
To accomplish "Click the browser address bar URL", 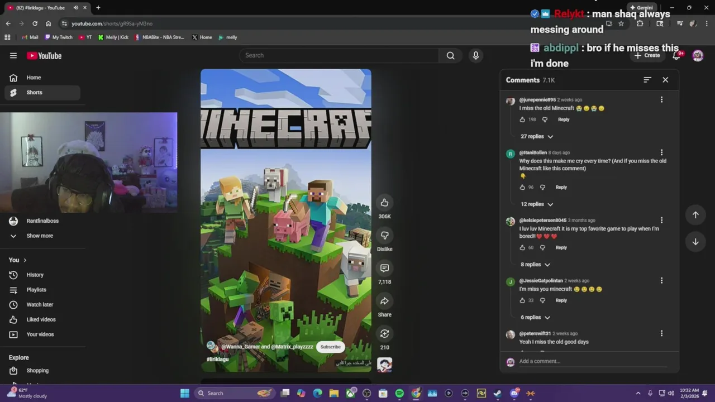I will pyautogui.click(x=112, y=23).
